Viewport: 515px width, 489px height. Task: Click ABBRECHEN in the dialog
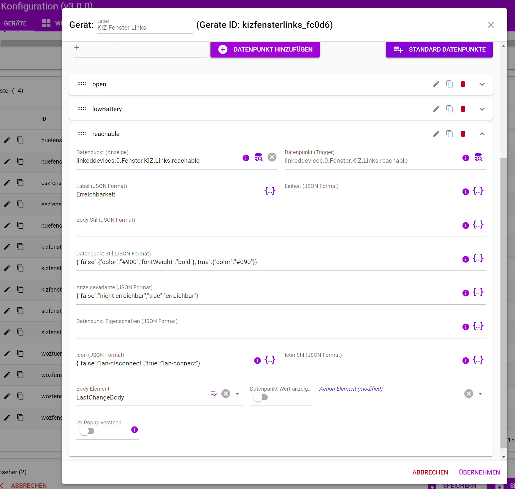point(430,472)
